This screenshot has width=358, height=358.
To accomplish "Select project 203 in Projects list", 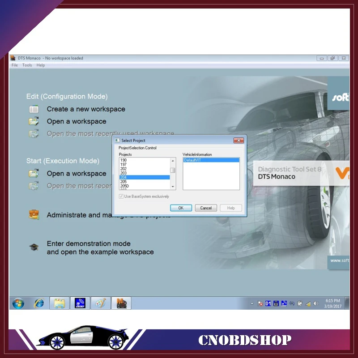I will 145,173.
